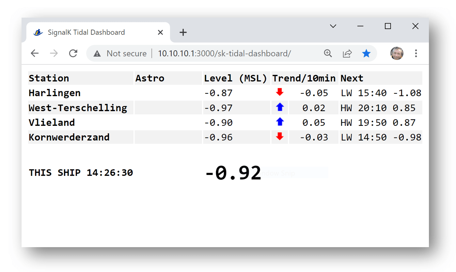The height and width of the screenshot is (272, 456).
Task: Select the Kornwerderzand station name
Action: [x=69, y=137]
